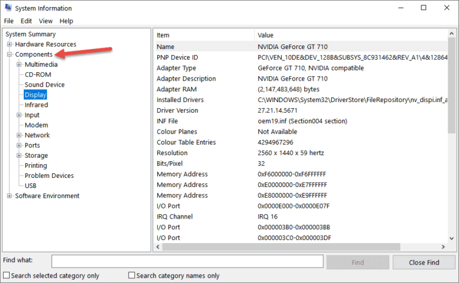The width and height of the screenshot is (459, 283).
Task: Select the Storage category
Action: tap(36, 155)
